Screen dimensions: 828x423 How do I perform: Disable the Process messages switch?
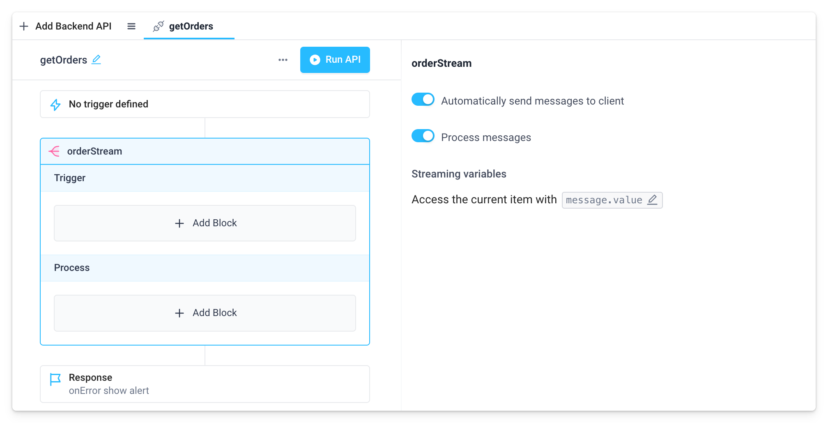423,136
